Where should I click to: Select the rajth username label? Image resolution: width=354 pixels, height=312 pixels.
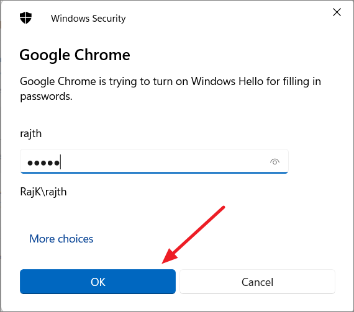(31, 133)
